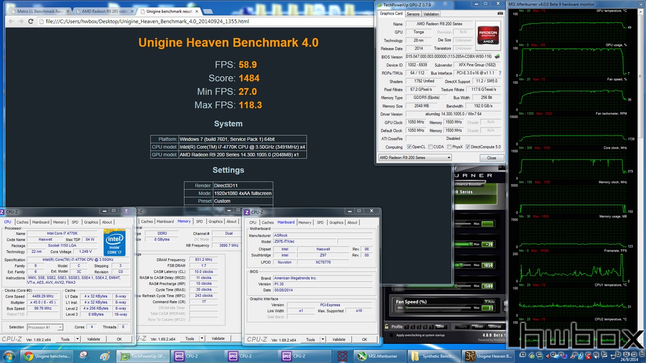The width and height of the screenshot is (646, 363).
Task: Open SPD tab in Mainboard CPU-Z
Action: [320, 222]
